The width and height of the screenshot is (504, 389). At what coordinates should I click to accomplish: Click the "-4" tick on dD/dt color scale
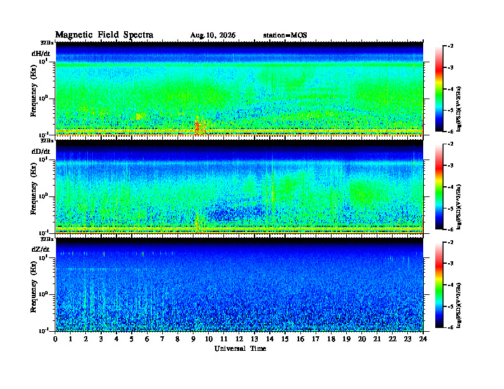pos(451,187)
